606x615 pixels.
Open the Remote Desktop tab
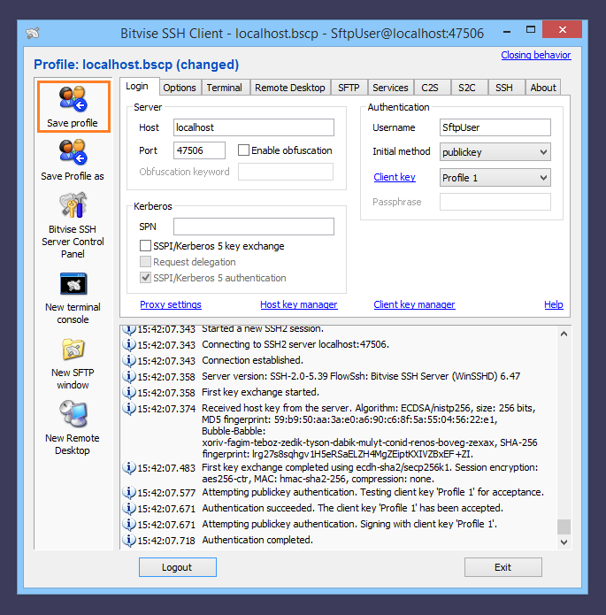tap(290, 88)
